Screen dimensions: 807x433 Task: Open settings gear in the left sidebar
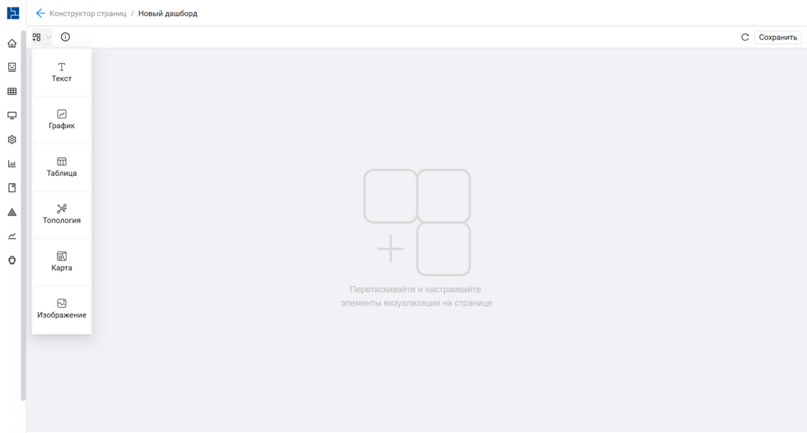pos(12,140)
